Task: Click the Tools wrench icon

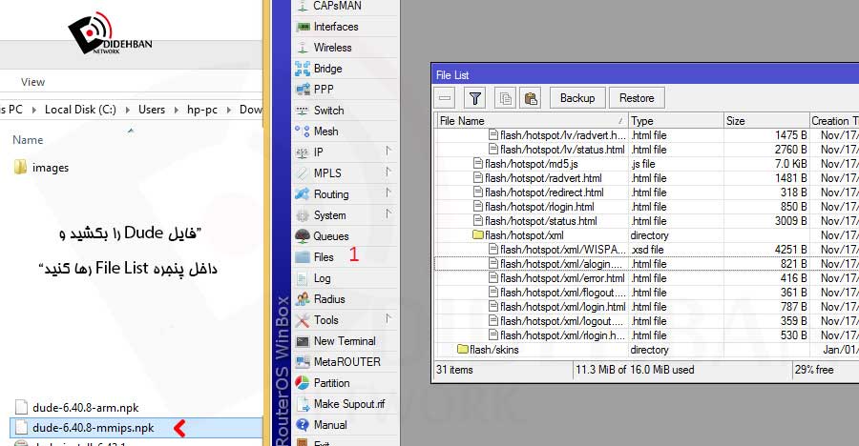Action: click(303, 320)
